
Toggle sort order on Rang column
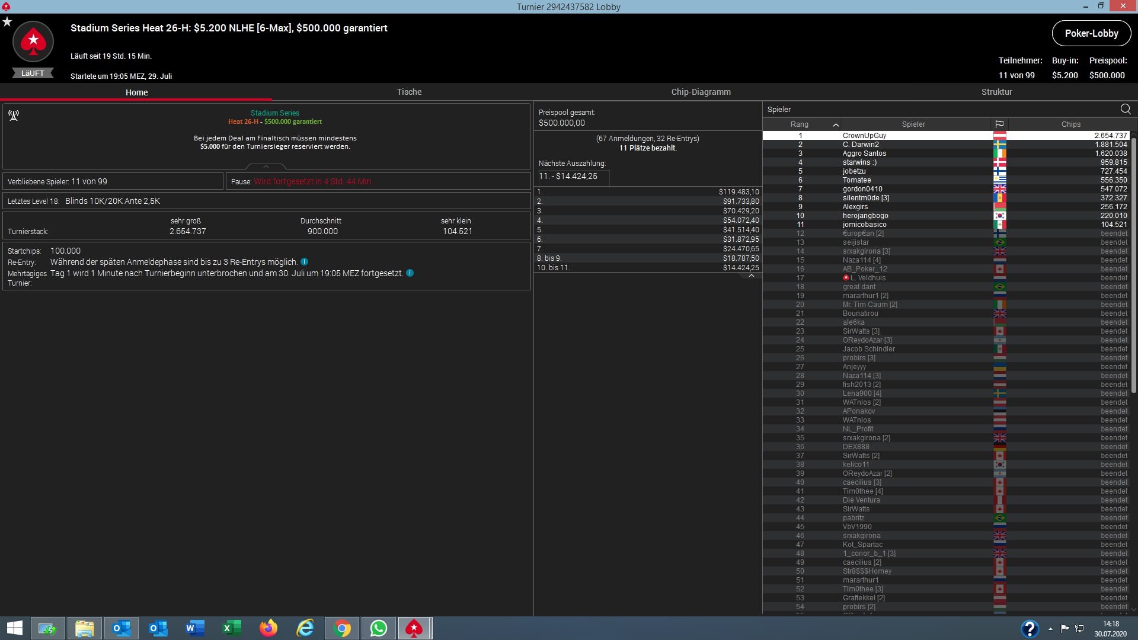pos(800,124)
